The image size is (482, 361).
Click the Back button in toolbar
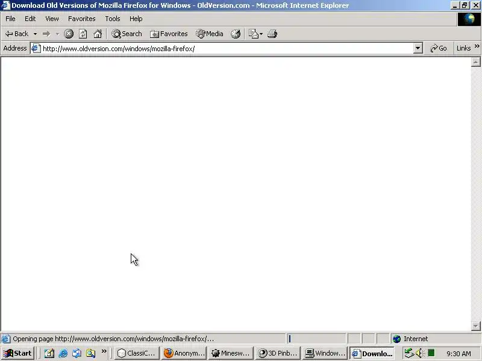pos(17,34)
